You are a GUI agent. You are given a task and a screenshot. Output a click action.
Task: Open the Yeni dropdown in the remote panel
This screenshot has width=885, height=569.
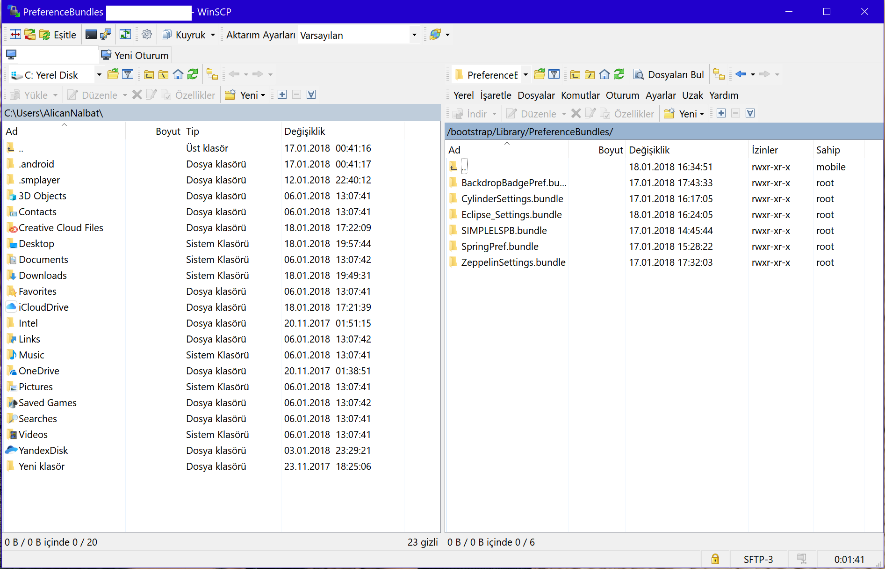coord(684,114)
